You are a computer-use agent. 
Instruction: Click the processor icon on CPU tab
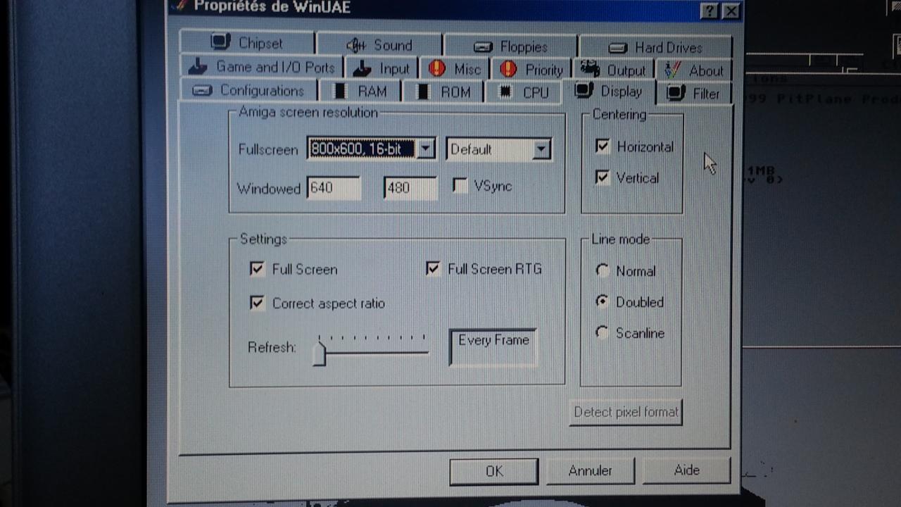coord(505,92)
